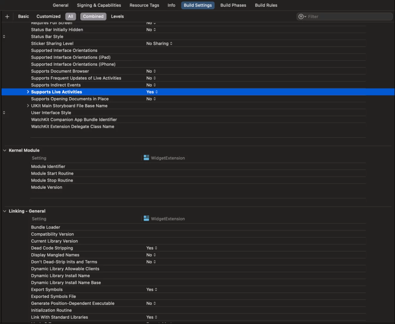Viewport: 395px width, 324px height.
Task: Select WatchKit Companion App Bundle Identifier
Action: click(74, 119)
